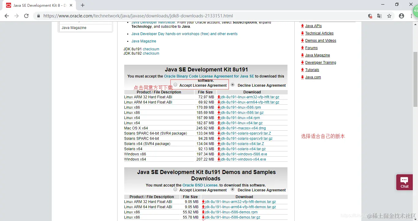The height and width of the screenshot is (221, 418).
Task: View site info via the lock icon
Action: [39, 16]
